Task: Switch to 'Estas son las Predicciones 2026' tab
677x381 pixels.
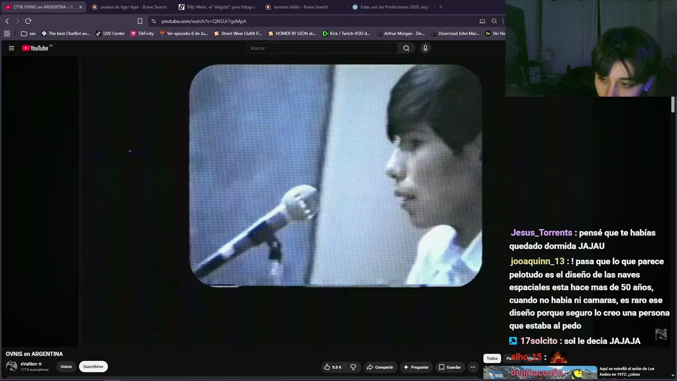Action: [390, 7]
